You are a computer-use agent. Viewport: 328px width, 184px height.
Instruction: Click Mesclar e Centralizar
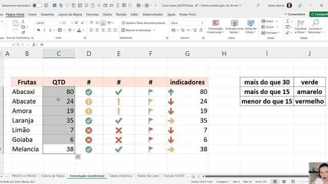coord(136,30)
